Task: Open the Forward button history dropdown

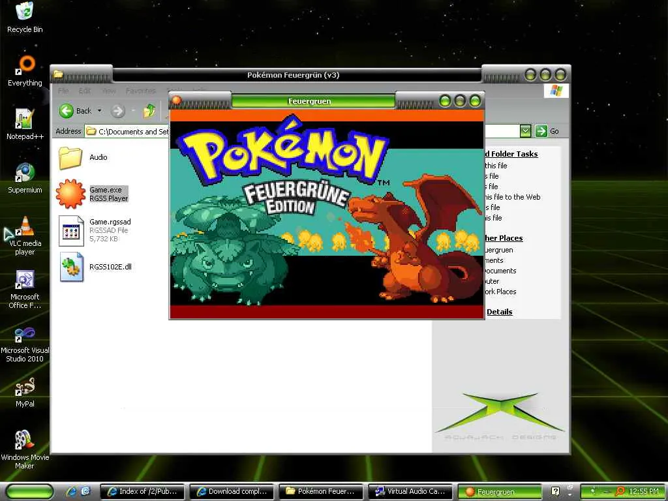Action: (x=133, y=111)
